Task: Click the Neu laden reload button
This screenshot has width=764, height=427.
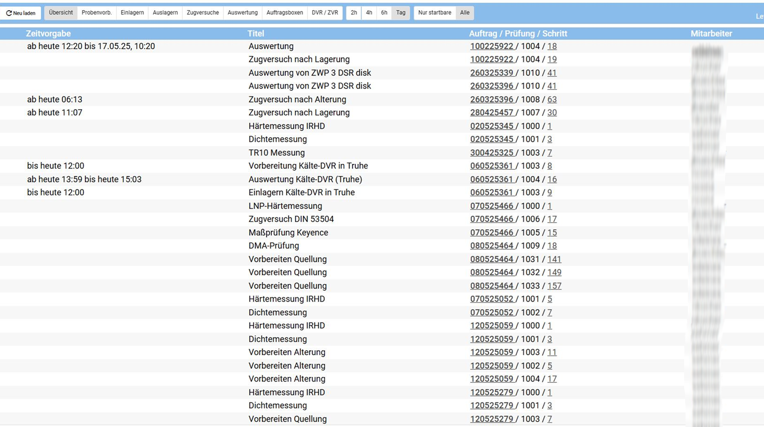Action: 21,13
